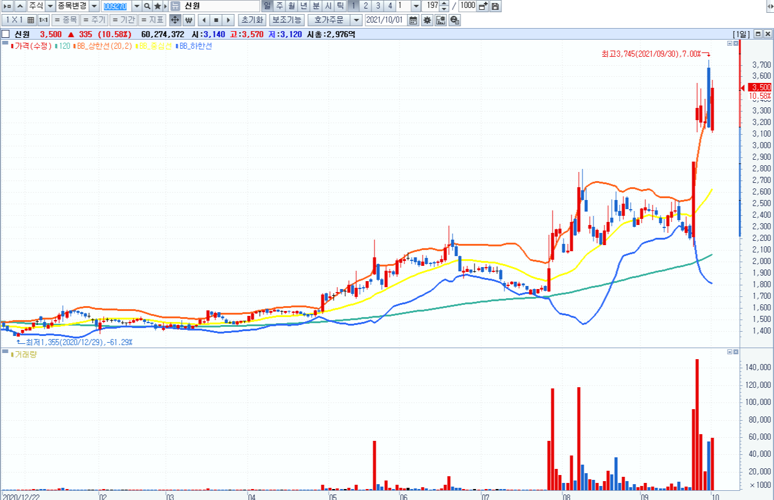Viewport: 774px width, 500px height.
Task: Toggle the 1X1 layout button
Action: point(12,20)
